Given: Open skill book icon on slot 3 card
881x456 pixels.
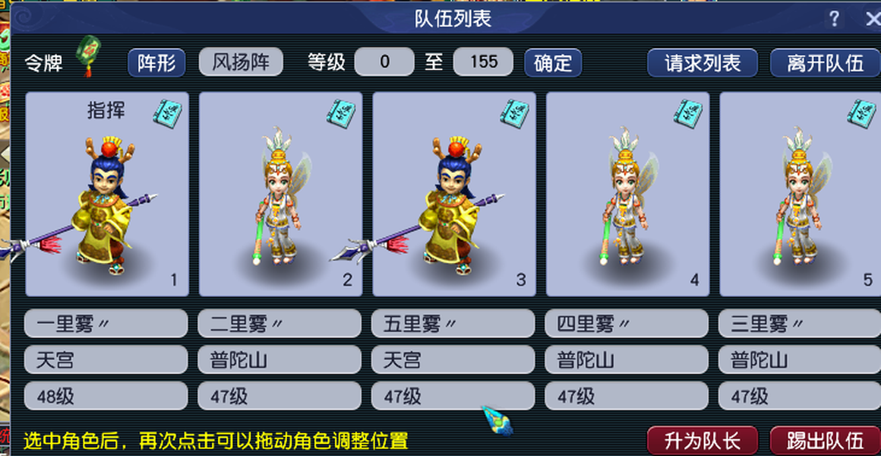Looking at the screenshot, I should (x=515, y=111).
